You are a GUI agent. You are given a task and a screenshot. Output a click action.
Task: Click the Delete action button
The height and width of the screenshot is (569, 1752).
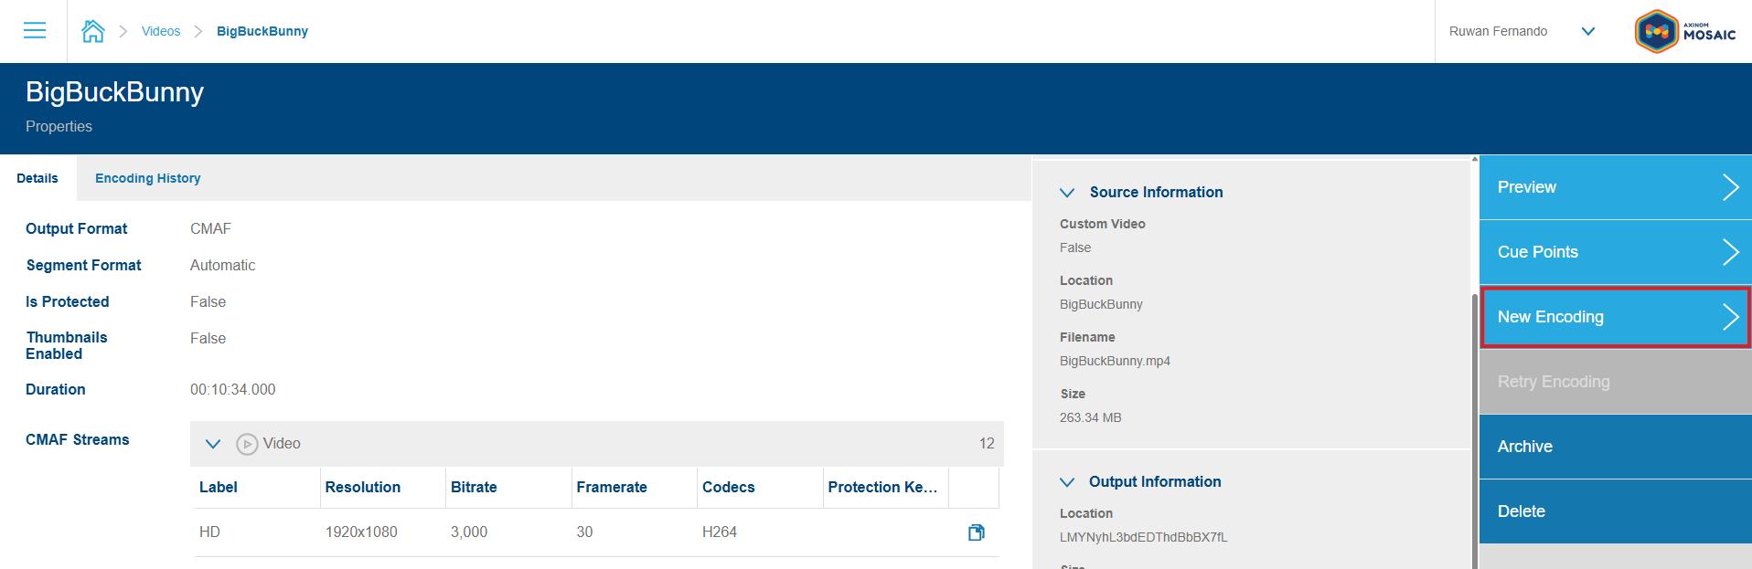pyautogui.click(x=1614, y=511)
